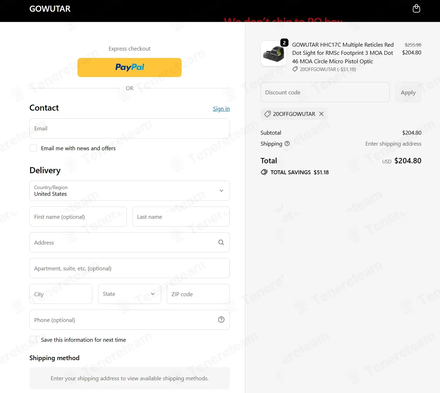The width and height of the screenshot is (440, 393).
Task: Click the Total Savings tag icon
Action: [264, 172]
